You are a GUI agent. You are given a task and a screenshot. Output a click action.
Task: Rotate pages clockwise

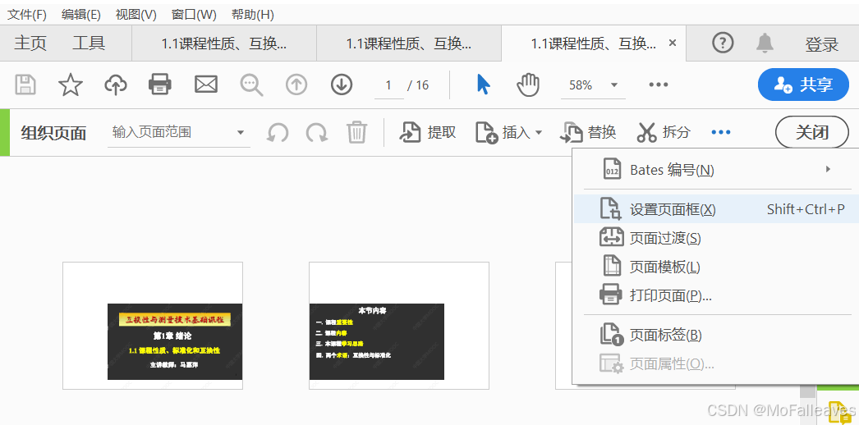click(x=317, y=132)
